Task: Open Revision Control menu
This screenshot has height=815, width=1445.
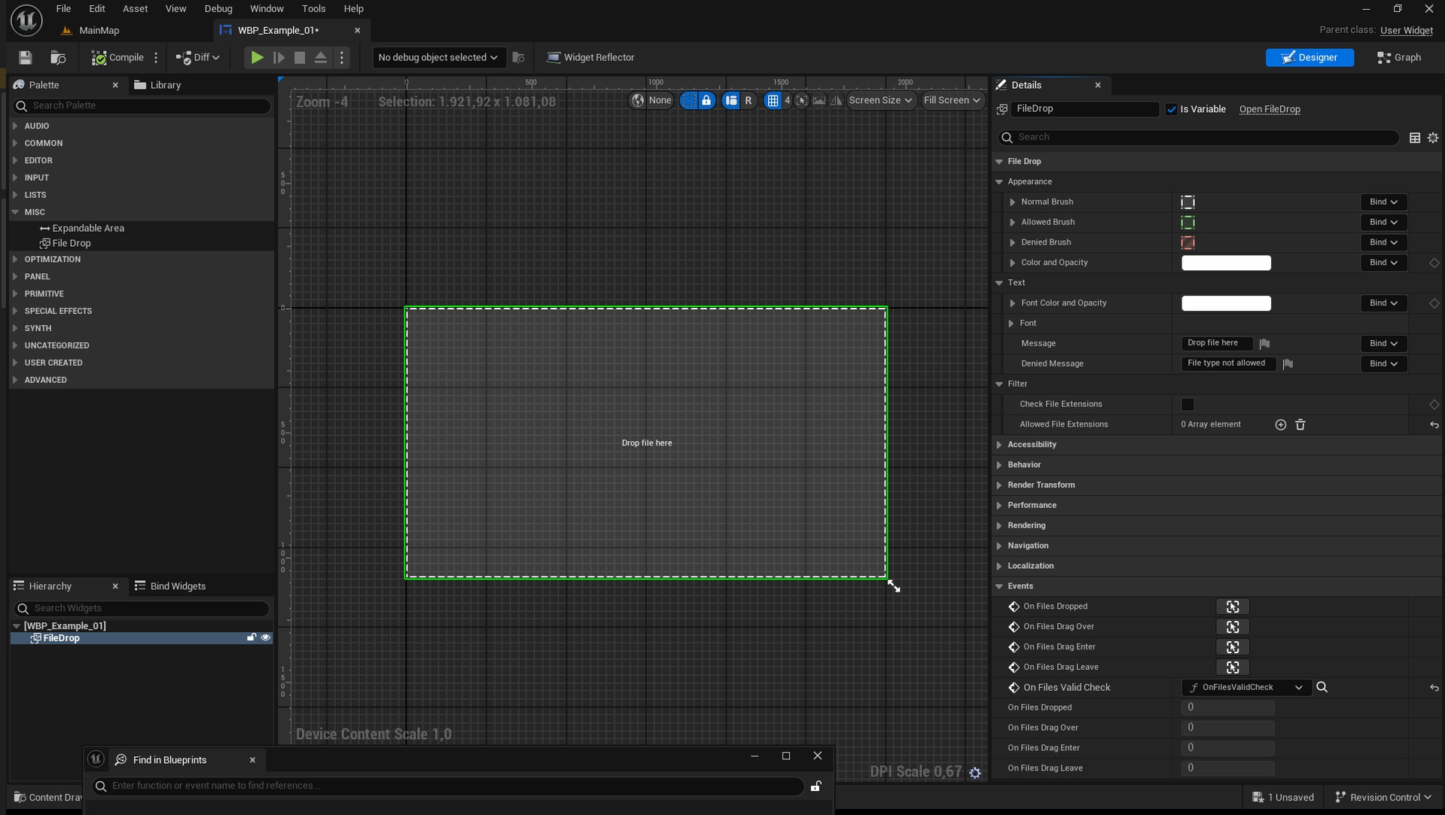Action: 1383,797
